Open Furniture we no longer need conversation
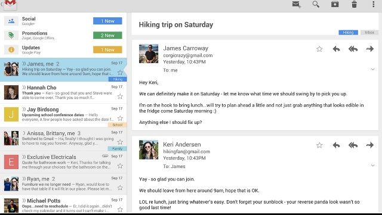 click(63, 184)
